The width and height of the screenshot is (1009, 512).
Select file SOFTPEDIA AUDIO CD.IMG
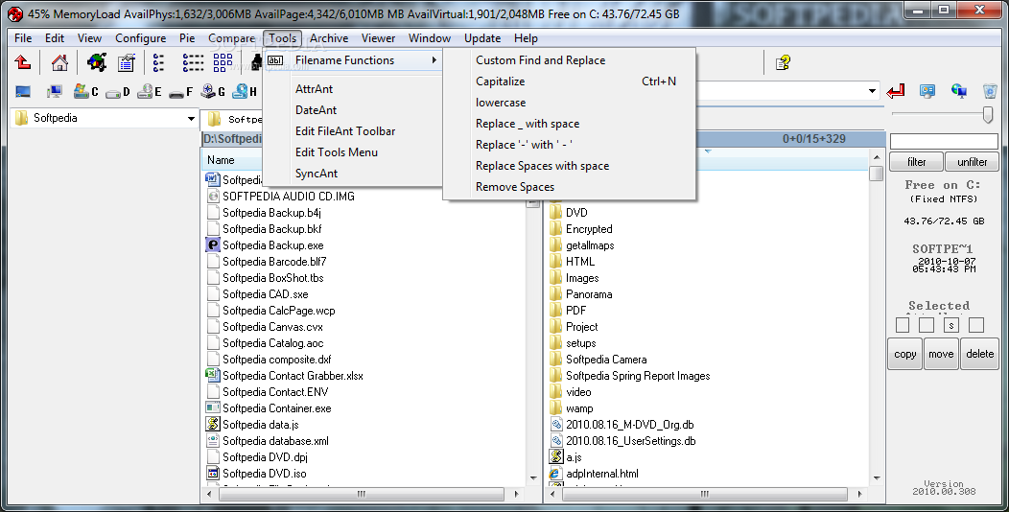click(289, 197)
